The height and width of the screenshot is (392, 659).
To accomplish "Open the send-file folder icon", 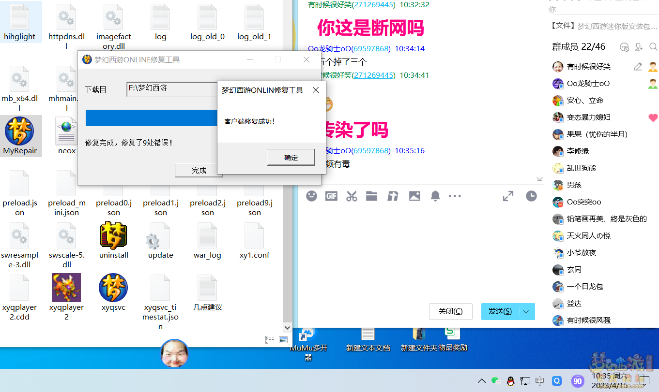I will click(x=371, y=196).
